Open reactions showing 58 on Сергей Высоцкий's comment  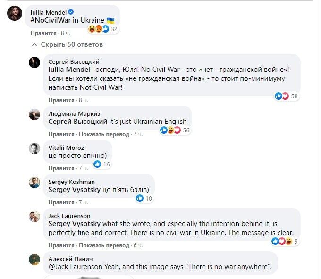[x=287, y=96]
